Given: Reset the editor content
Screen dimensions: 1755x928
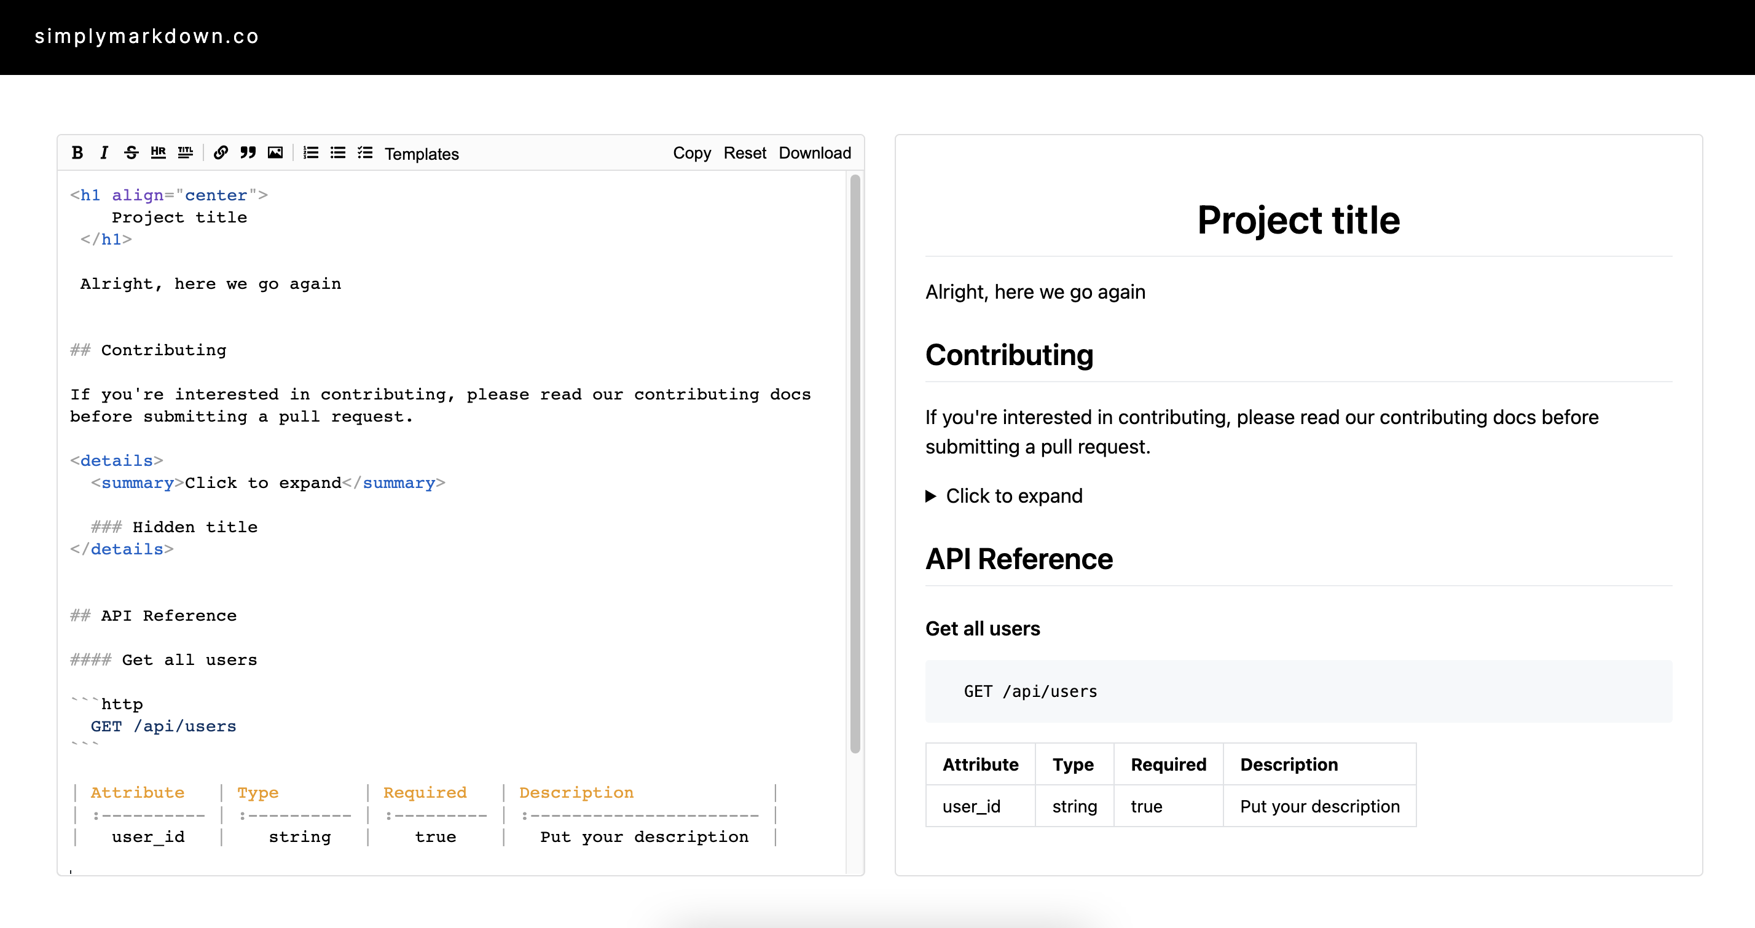Looking at the screenshot, I should [745, 153].
